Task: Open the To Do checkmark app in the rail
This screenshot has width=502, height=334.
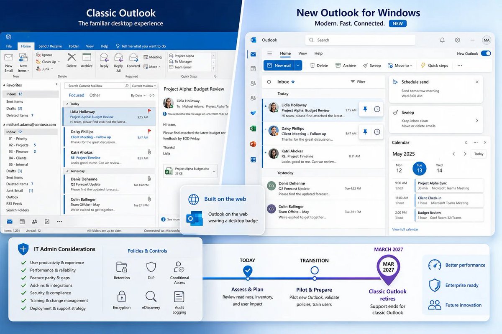Action: click(253, 113)
